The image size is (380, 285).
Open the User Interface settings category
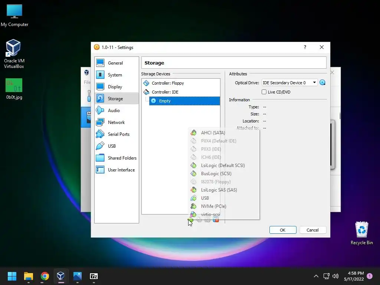tap(117, 170)
